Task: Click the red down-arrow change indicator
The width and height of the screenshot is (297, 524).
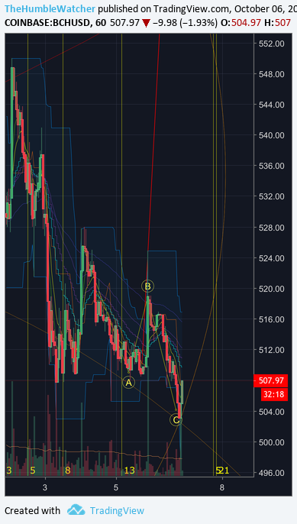Action: coord(147,24)
